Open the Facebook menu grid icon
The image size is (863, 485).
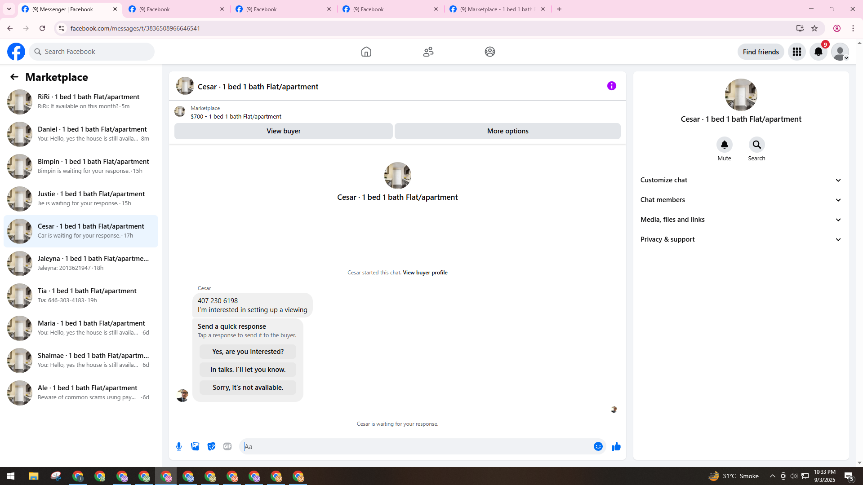pos(797,52)
